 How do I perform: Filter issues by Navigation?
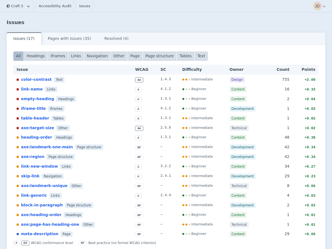click(97, 56)
